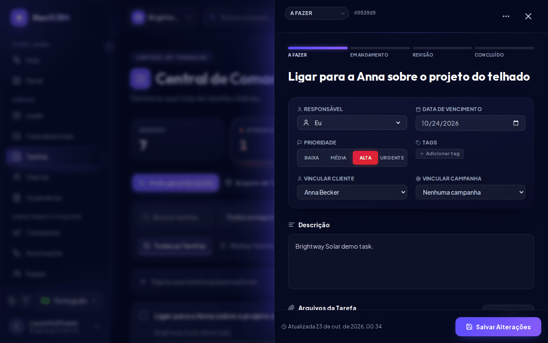Viewport: 548px width, 343px height.
Task: Click the Adicionar tag button
Action: pos(440,153)
